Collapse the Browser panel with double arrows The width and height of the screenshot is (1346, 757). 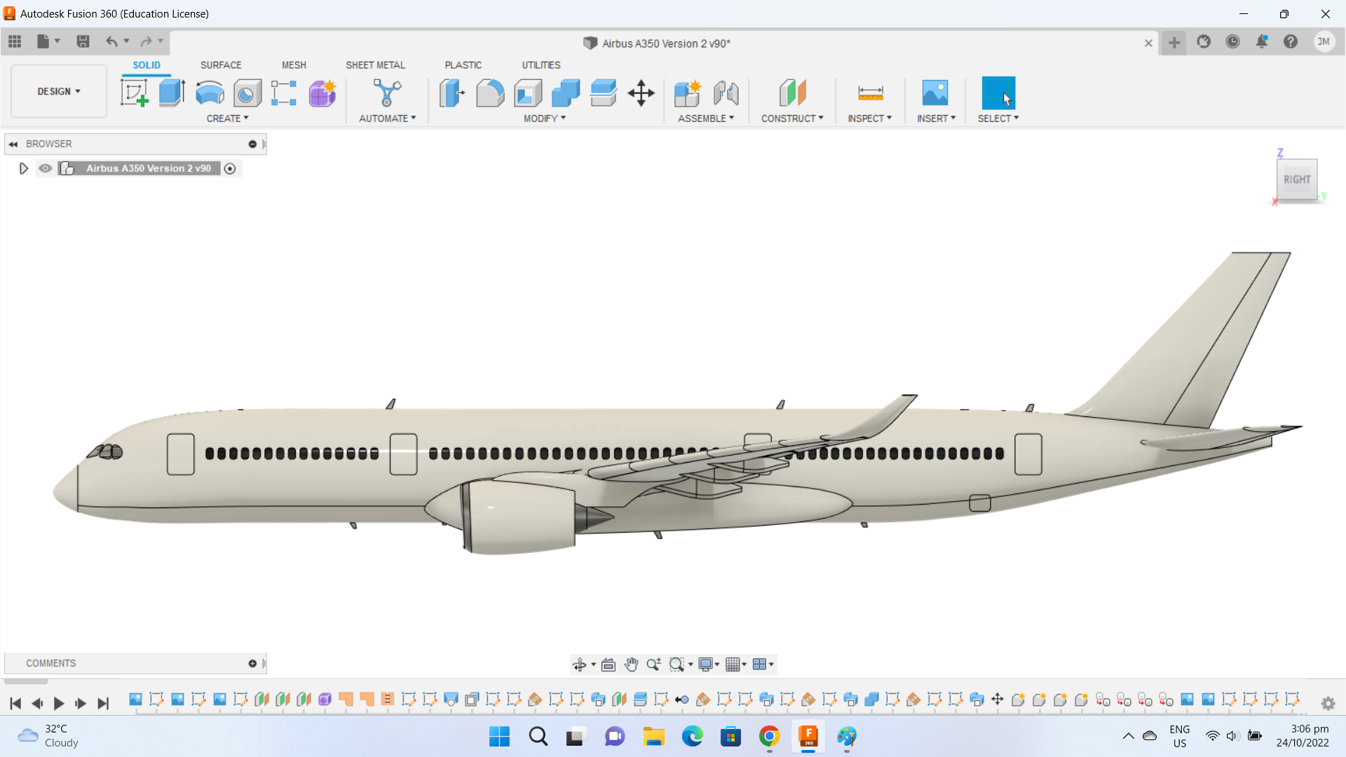tap(13, 144)
